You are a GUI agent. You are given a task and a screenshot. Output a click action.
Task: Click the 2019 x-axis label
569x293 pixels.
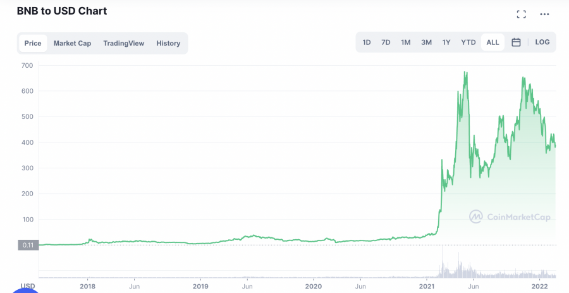click(200, 286)
